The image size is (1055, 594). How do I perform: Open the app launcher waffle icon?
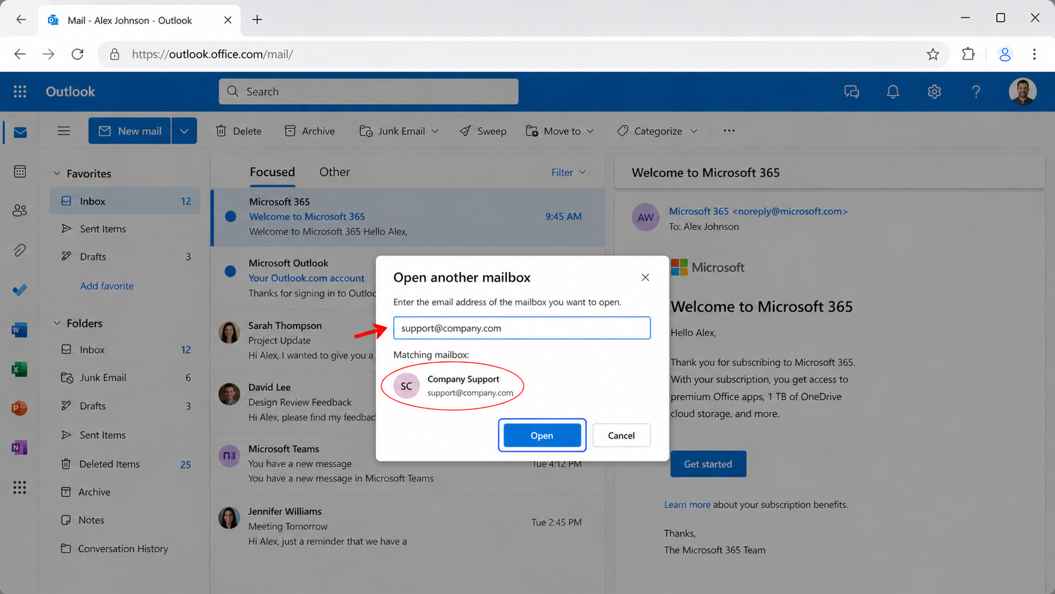click(20, 92)
